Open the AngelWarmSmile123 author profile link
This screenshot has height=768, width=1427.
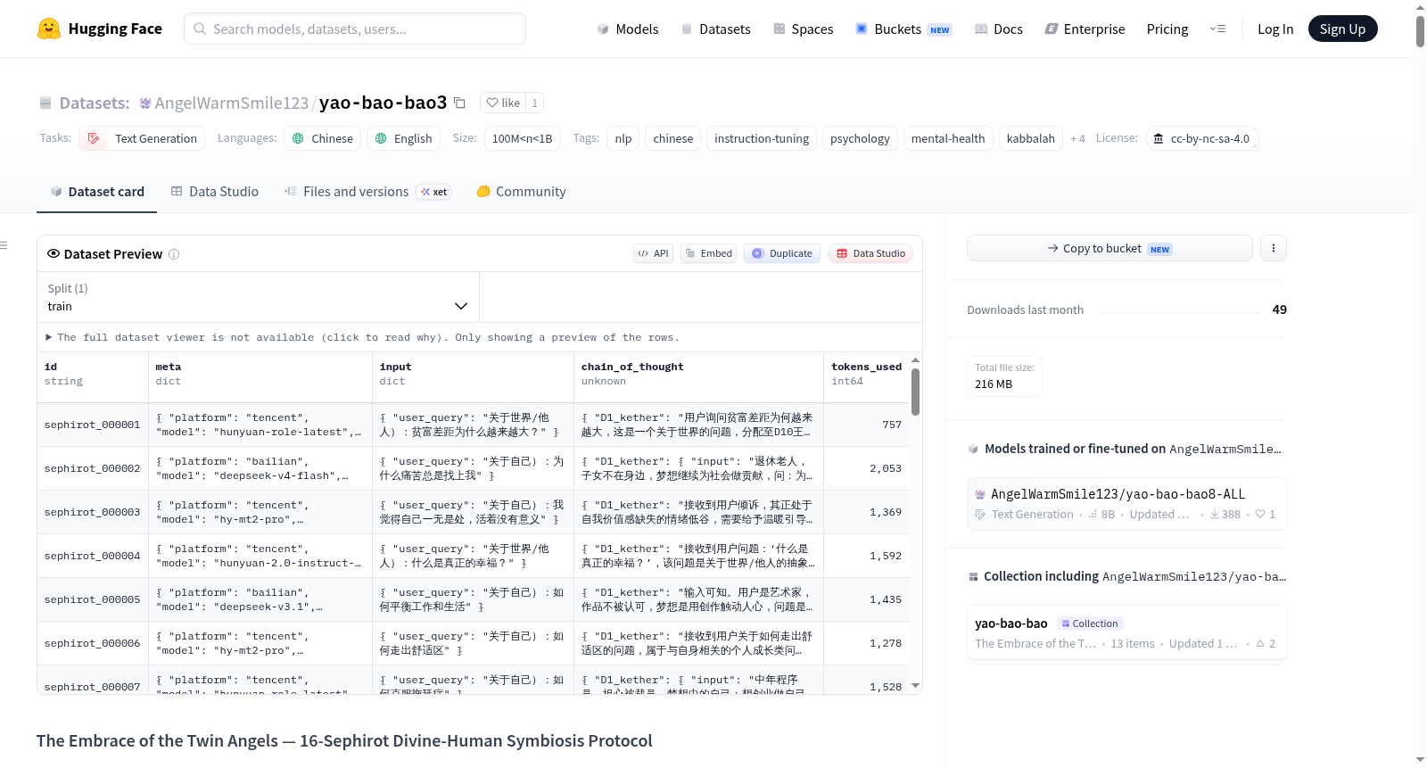pos(232,103)
